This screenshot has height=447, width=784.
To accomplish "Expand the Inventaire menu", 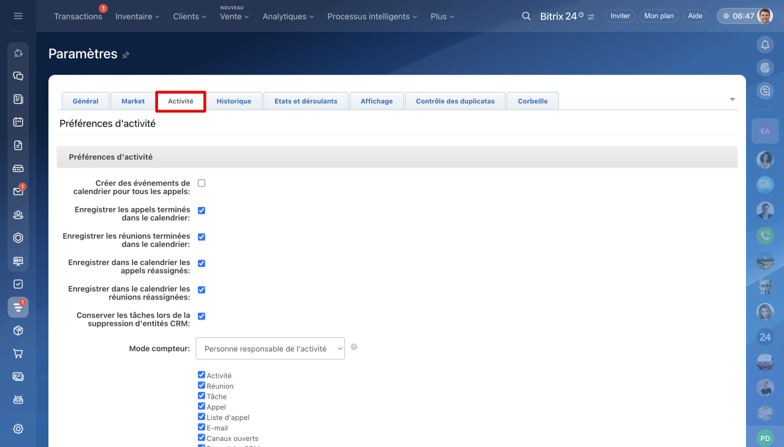I will (x=137, y=17).
